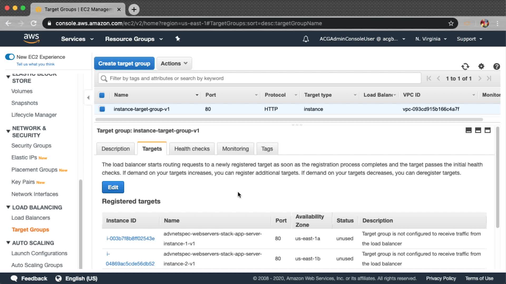The width and height of the screenshot is (506, 284).
Task: Open the Actions dropdown
Action: [x=174, y=64]
